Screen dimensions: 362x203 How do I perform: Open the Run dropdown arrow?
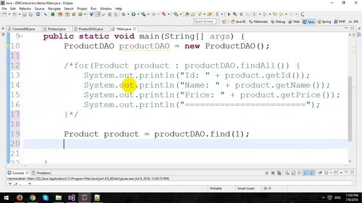point(138,14)
